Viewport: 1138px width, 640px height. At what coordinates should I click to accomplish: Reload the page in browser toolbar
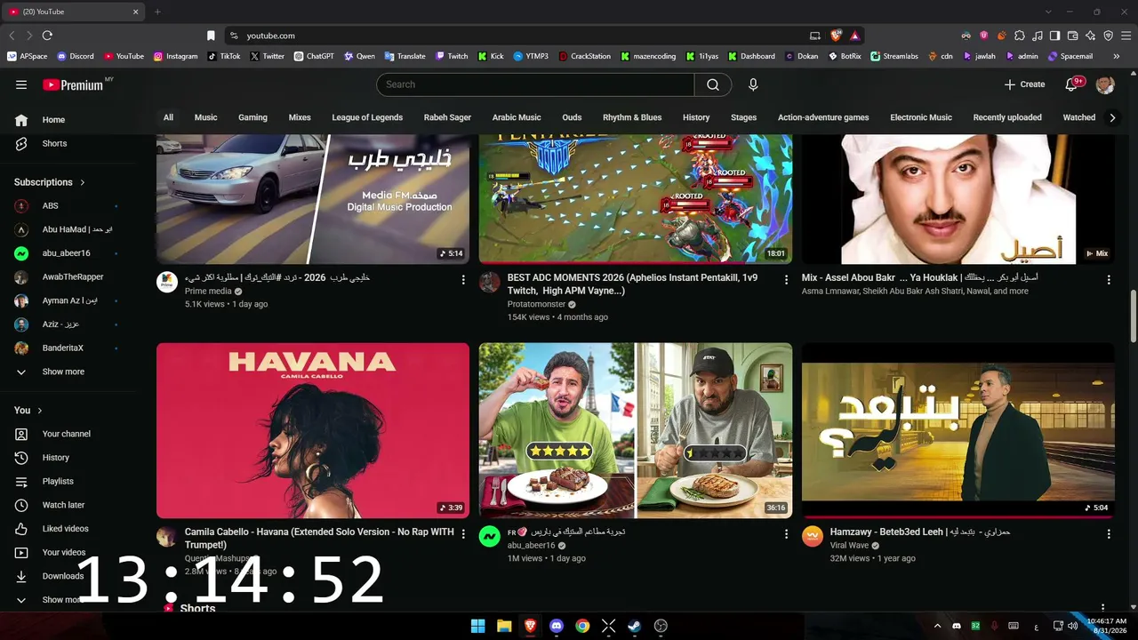coord(47,36)
